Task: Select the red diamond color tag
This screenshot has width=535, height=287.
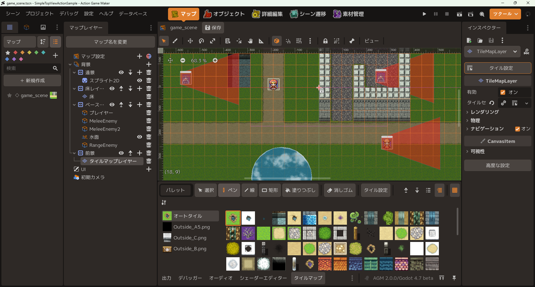Action: coord(15,52)
